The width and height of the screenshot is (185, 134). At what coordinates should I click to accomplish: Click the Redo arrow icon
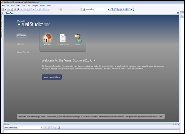click(36, 9)
